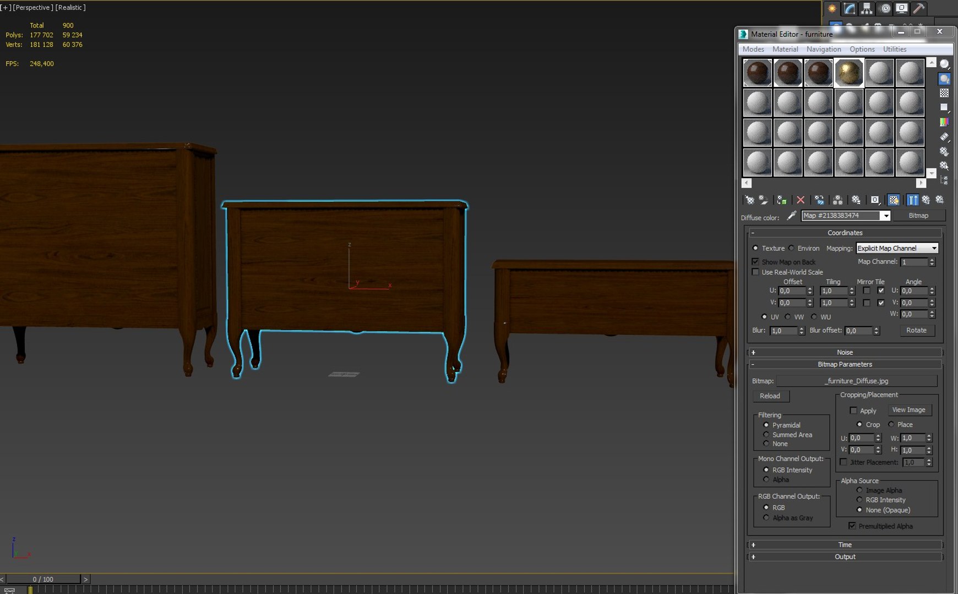Open the Hierarchy command panel tab
This screenshot has height=594, width=958.
click(x=867, y=8)
